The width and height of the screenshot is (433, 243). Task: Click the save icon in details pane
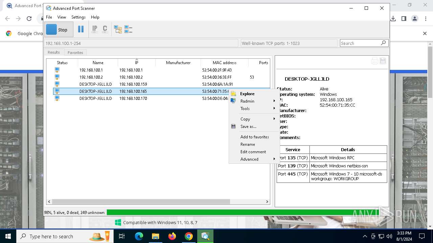coord(383,61)
